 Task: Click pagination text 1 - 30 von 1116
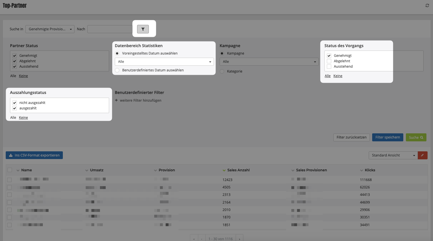pos(220,239)
